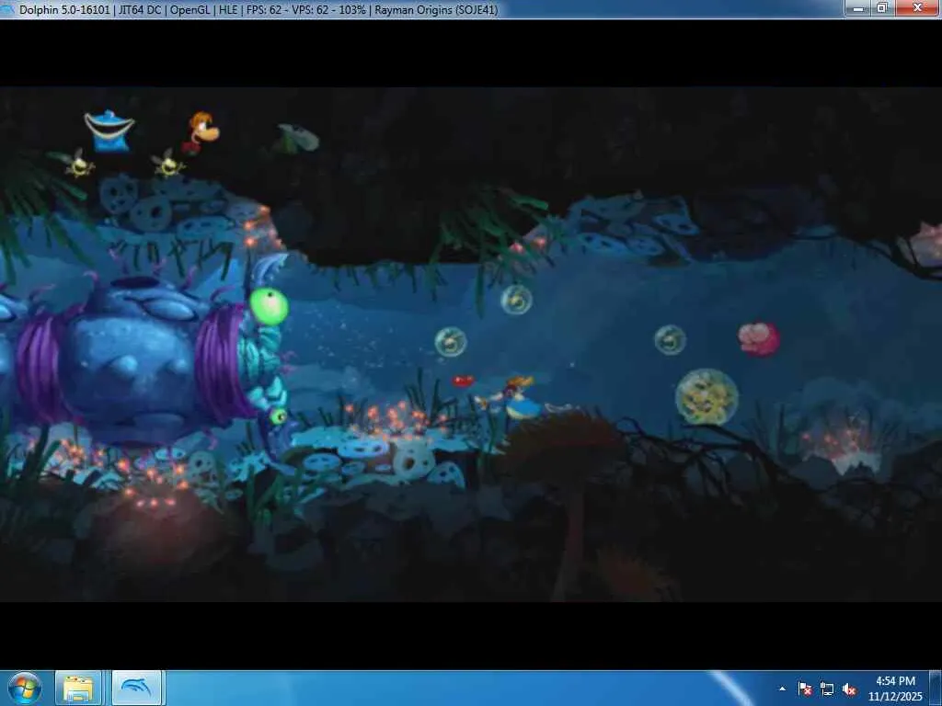The height and width of the screenshot is (706, 942).
Task: Click the yellow Lum under Rayman portrait
Action: click(x=169, y=164)
